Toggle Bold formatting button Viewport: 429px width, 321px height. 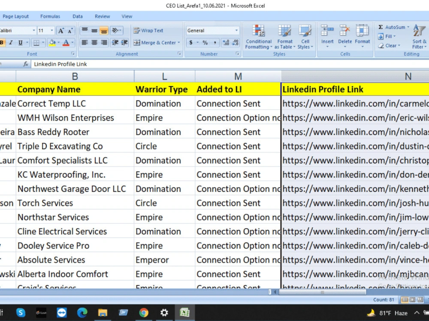pos(3,42)
